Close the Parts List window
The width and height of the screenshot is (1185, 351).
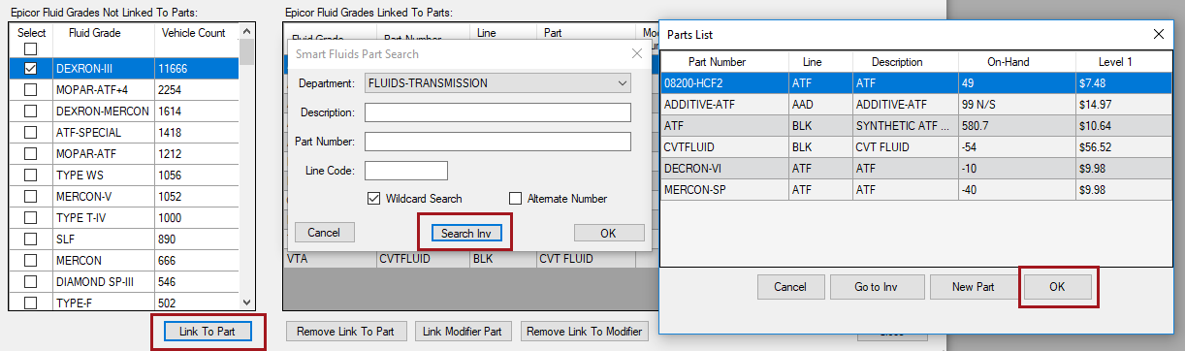[1159, 34]
